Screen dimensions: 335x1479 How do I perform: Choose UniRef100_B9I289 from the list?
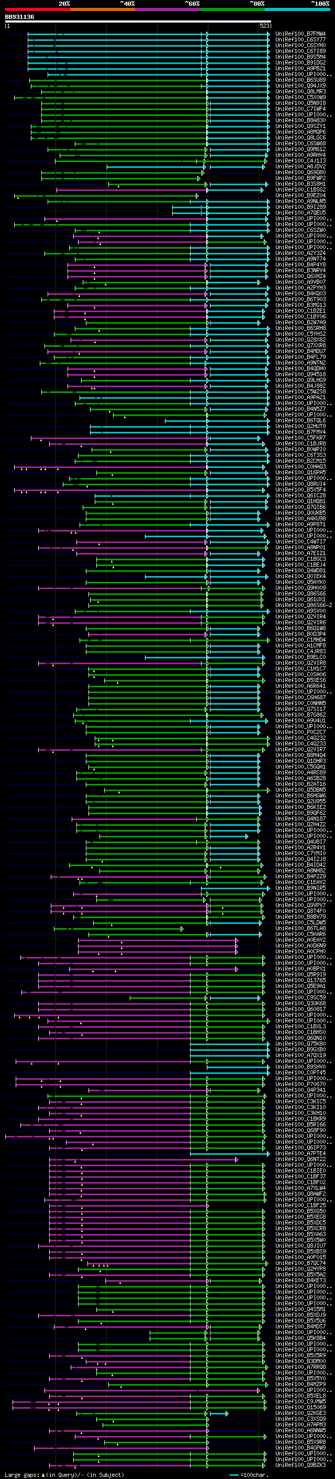tap(300, 207)
